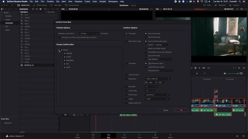
Task: Select Loose file name match option
Action: pyautogui.click(x=146, y=67)
